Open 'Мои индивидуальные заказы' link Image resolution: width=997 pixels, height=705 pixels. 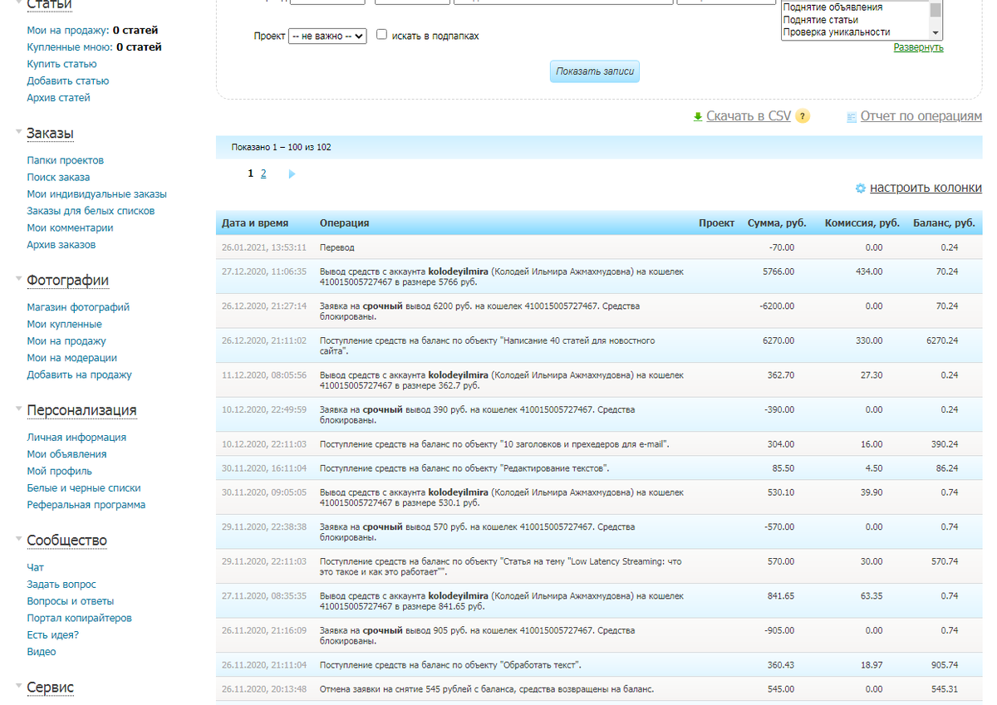point(96,194)
